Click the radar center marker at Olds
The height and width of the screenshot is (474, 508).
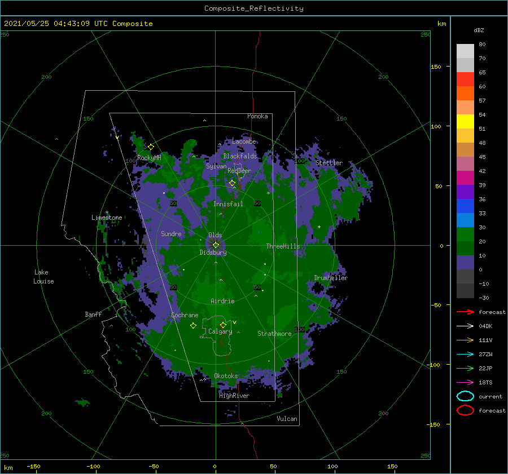click(216, 245)
